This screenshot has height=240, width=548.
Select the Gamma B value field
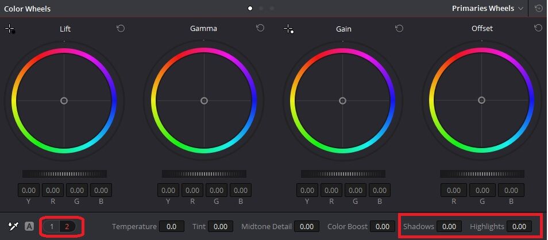click(x=241, y=191)
